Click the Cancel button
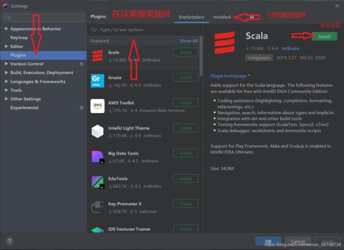 tap(298, 241)
